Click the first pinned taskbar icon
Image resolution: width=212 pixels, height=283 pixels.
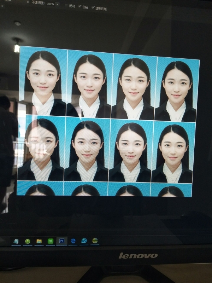point(16,241)
